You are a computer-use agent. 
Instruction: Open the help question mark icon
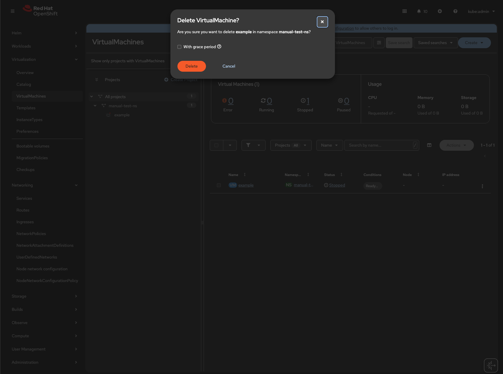(x=455, y=11)
